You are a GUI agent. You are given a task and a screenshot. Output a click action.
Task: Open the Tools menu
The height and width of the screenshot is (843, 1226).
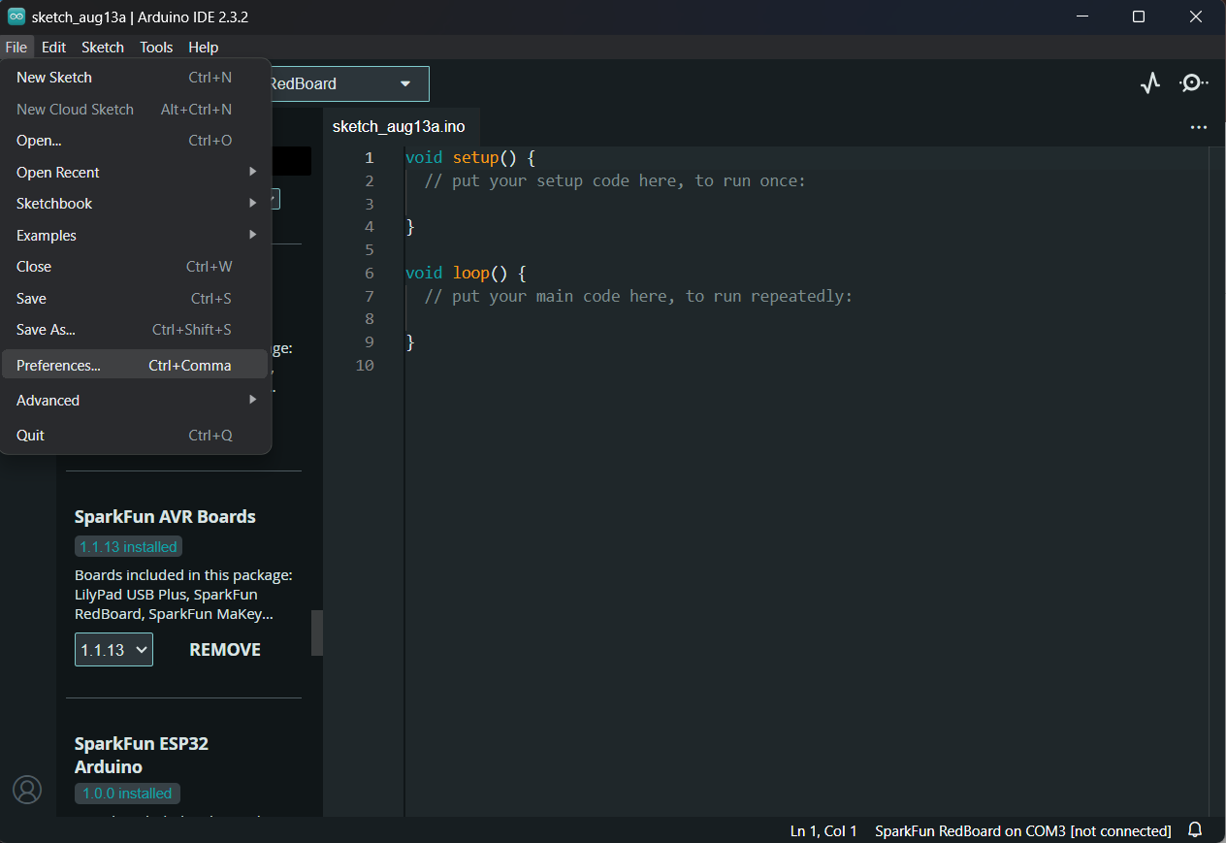155,47
